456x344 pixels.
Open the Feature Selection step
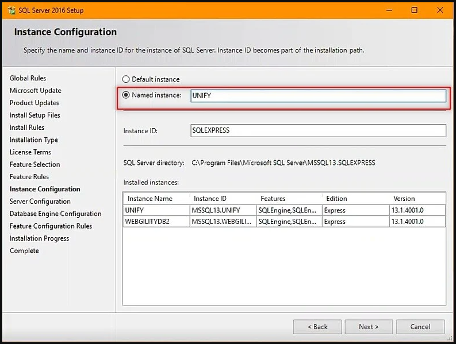35,164
